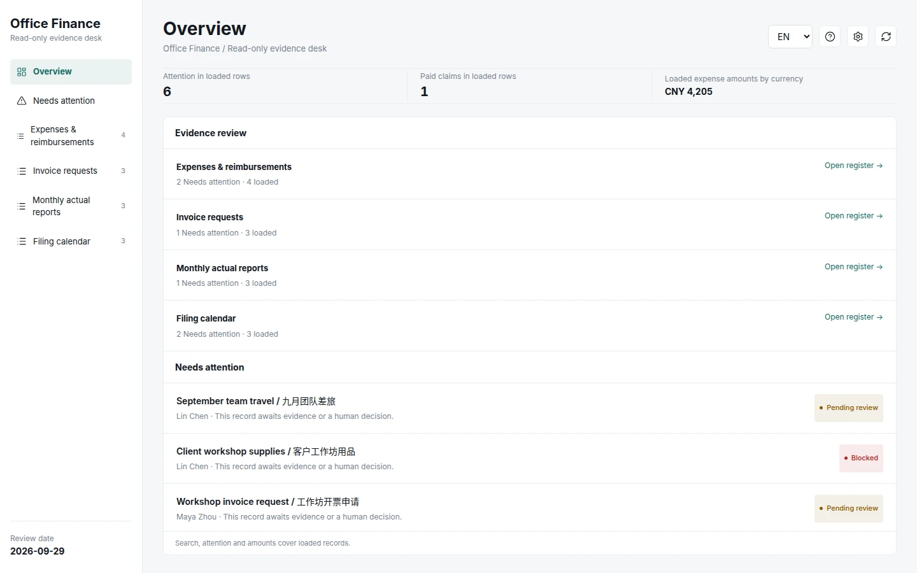Open the Client workshop supplies record
This screenshot has width=917, height=573.
tap(530, 458)
